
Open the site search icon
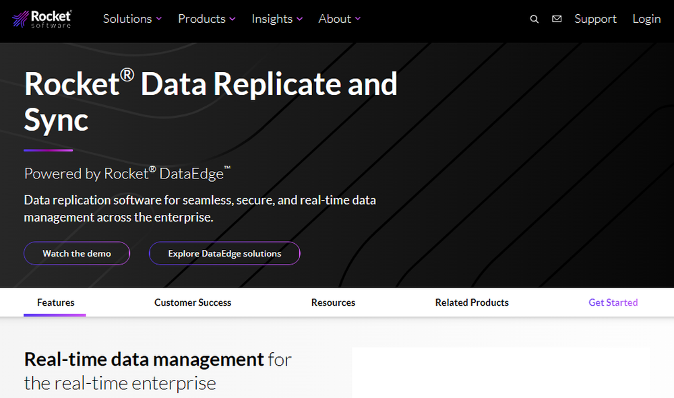pos(534,19)
